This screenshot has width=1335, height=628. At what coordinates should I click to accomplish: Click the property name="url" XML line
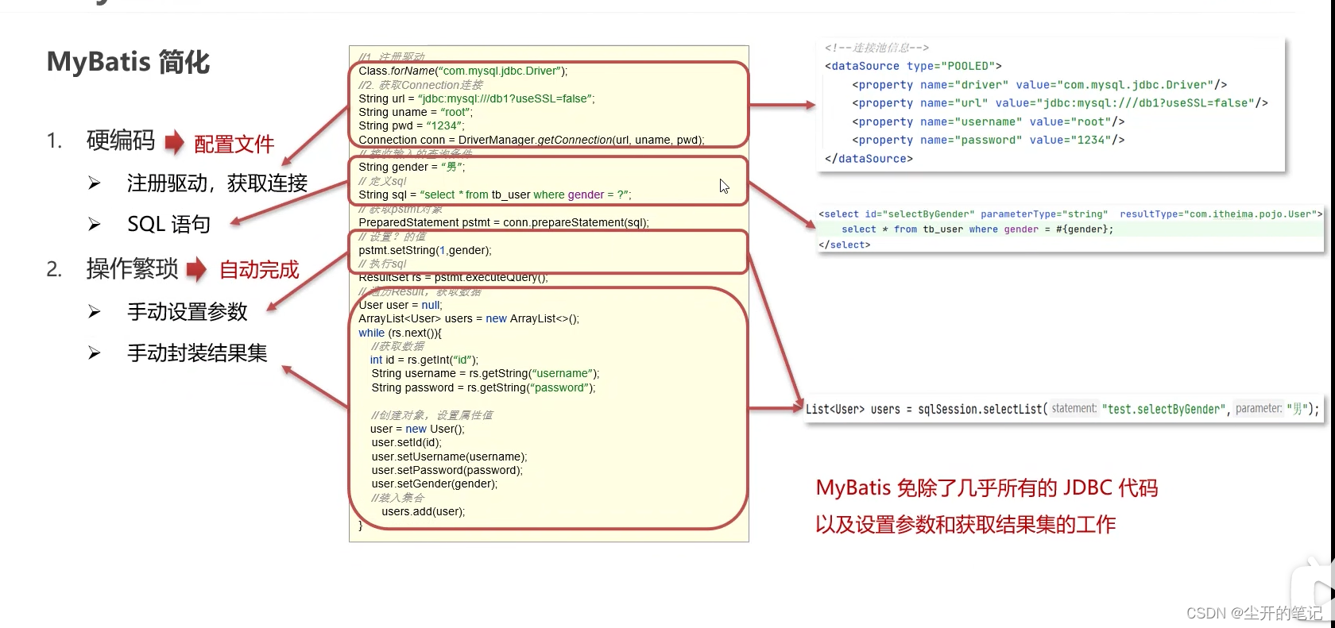[1060, 103]
